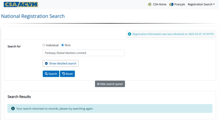219x120 pixels.
Task: Open the Registration Search dropdown menu
Action: tap(201, 4)
